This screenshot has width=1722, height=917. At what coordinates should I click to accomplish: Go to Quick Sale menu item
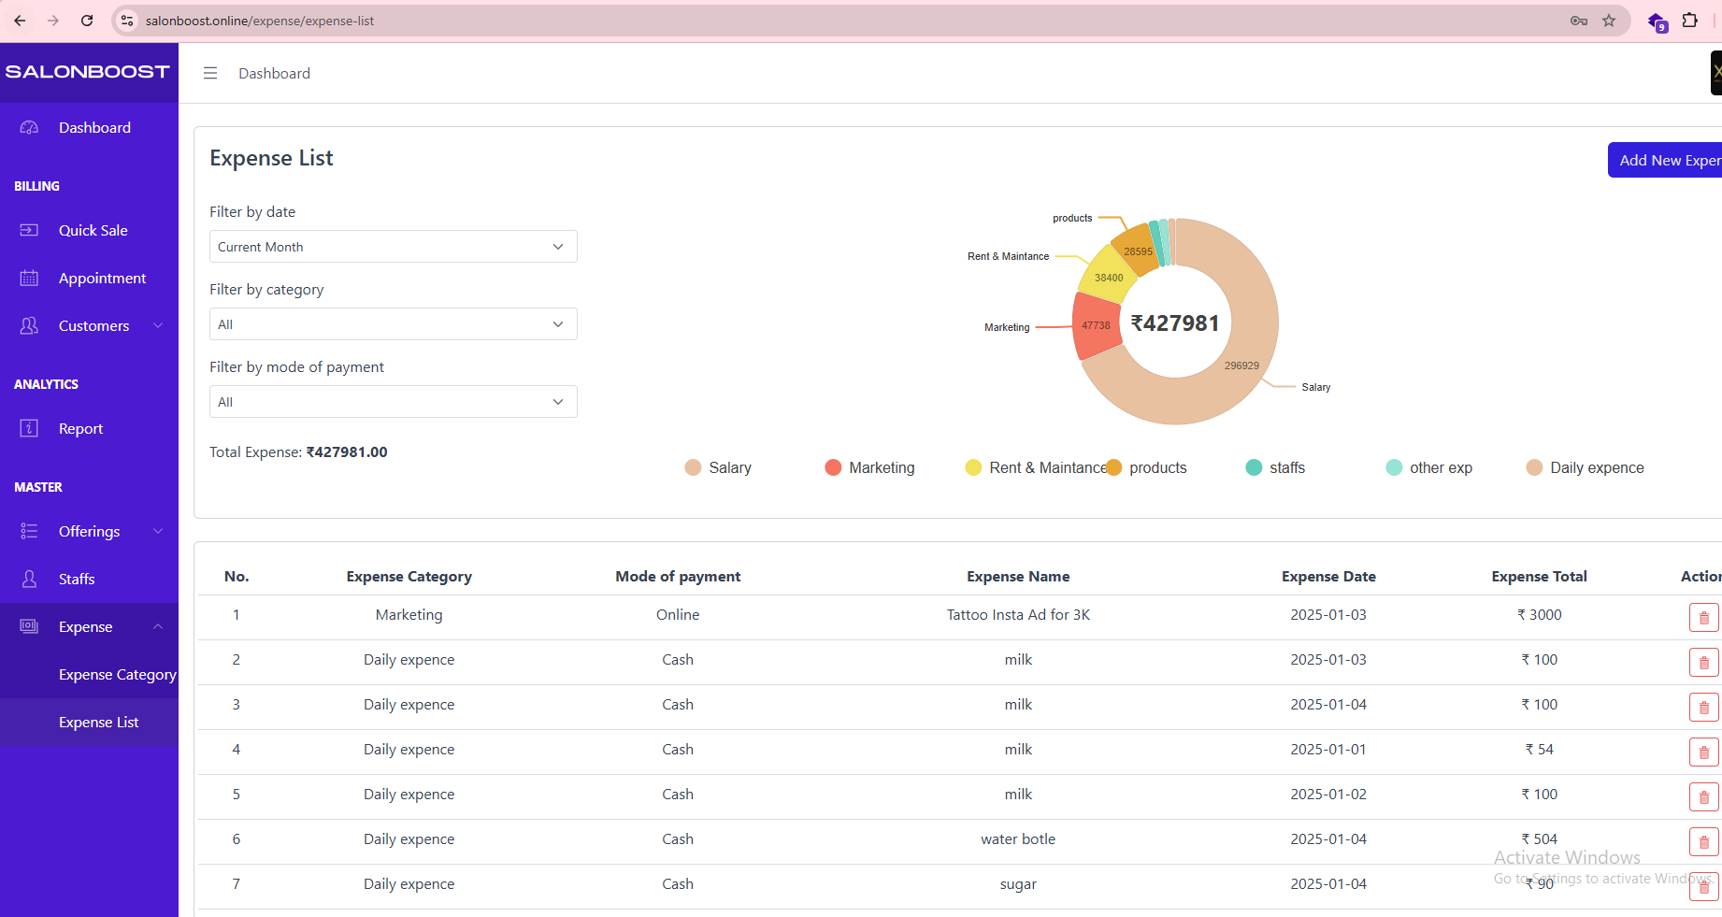(x=93, y=230)
